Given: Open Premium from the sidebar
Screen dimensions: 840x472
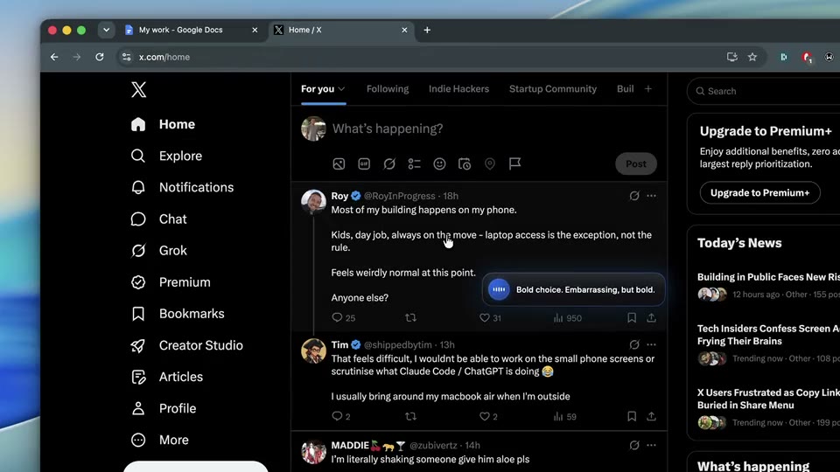Looking at the screenshot, I should tap(171, 282).
